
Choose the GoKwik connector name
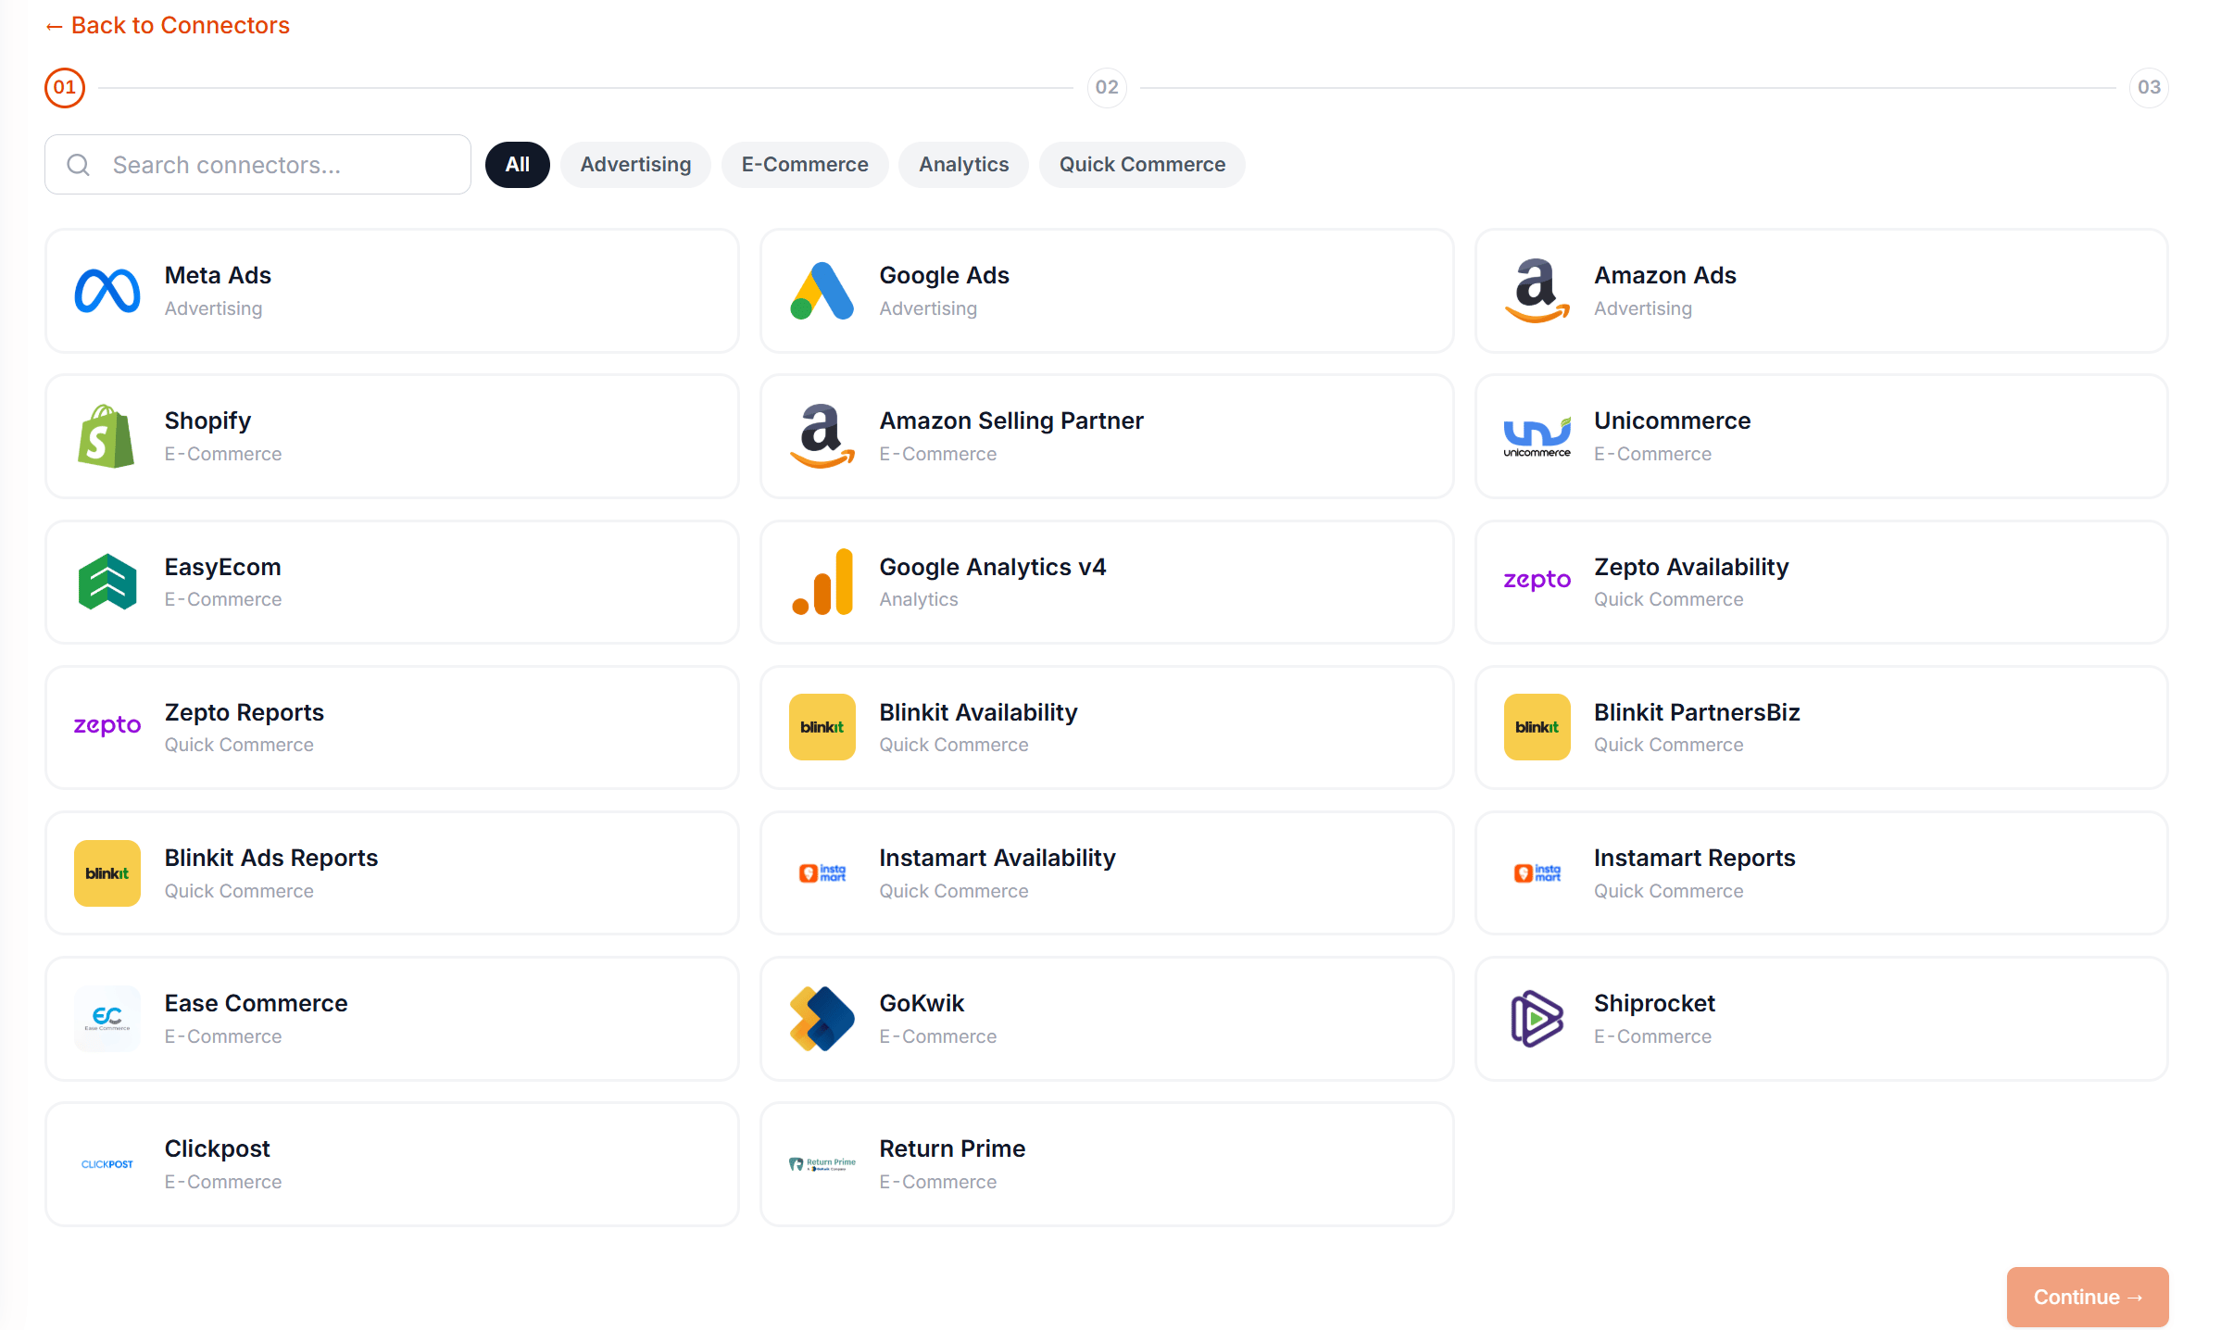pos(922,1003)
